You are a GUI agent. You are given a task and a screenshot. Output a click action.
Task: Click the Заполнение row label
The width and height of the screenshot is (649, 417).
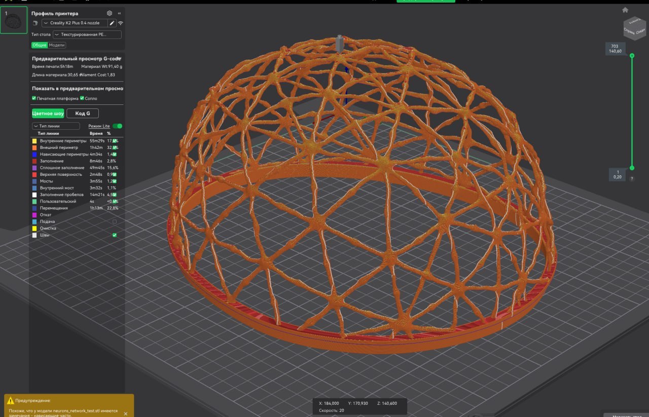tap(52, 161)
